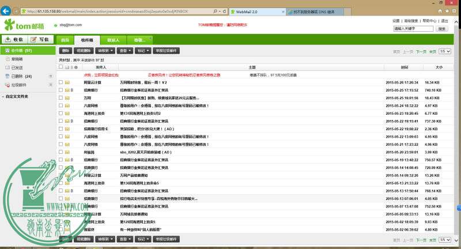This screenshot has width=461, height=249.
Task: Click the empty-folder icon beside 已删除 (24)
Action: [x=51, y=76]
